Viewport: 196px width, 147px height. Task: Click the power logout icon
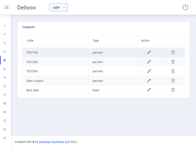click(185, 7)
